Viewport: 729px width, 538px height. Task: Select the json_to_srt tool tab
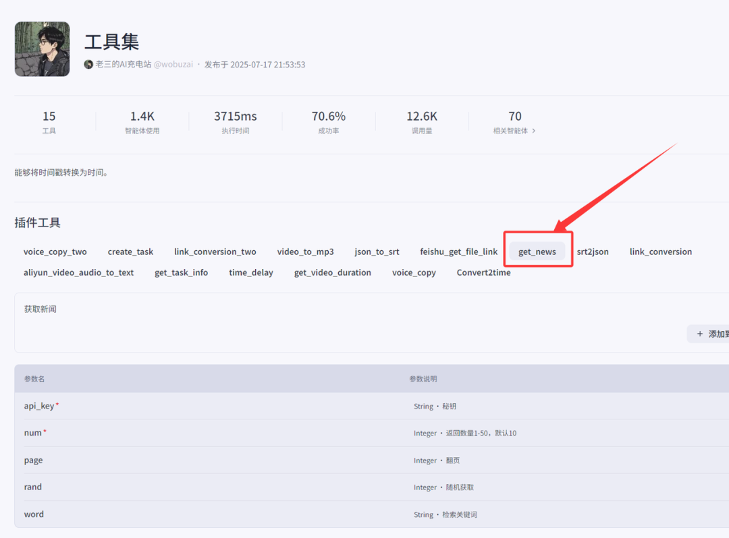(x=377, y=251)
